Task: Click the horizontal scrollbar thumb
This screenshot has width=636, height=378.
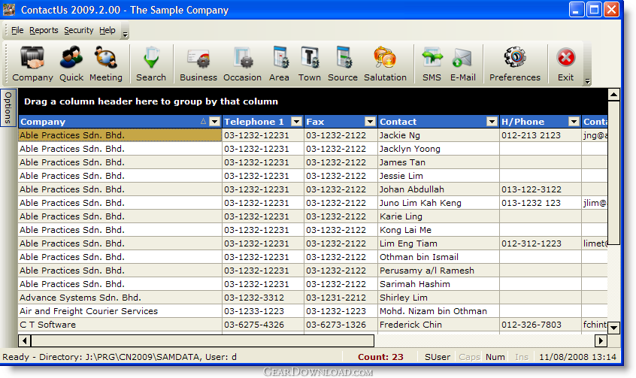Action: pyautogui.click(x=202, y=340)
